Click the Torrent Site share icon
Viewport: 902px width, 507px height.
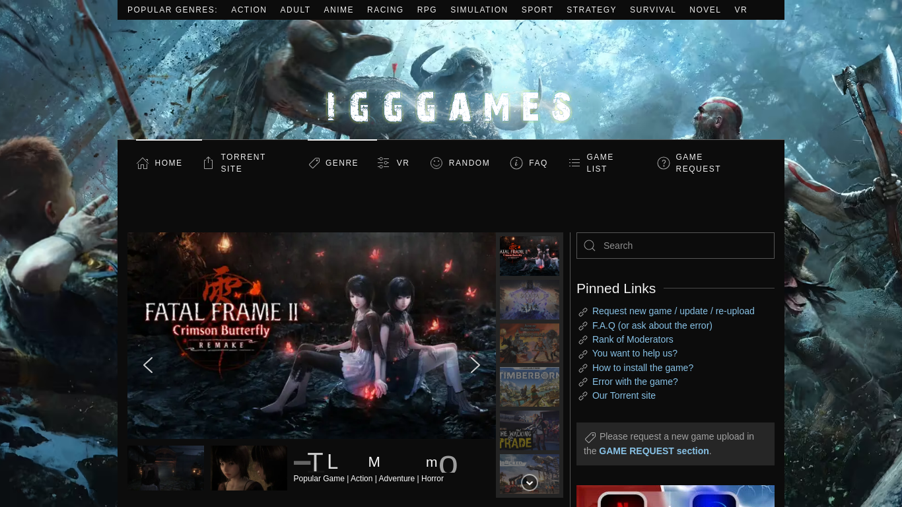click(x=208, y=163)
